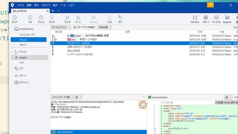Click the three-dots more options icon in diff pane
The image size is (238, 134).
pos(236,97)
